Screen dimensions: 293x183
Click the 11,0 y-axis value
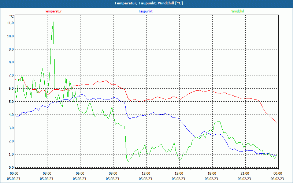coord(10,23)
